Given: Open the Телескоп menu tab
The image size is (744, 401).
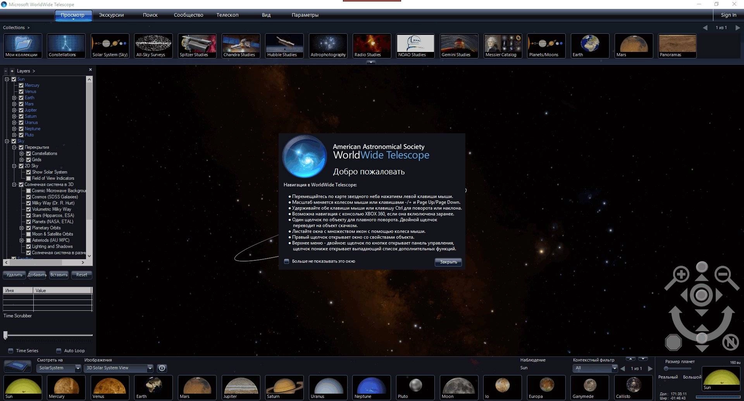Looking at the screenshot, I should 227,15.
